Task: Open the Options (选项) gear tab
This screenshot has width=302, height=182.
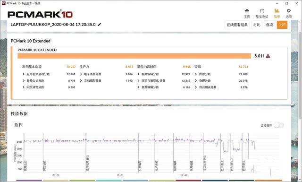Action: [288, 13]
